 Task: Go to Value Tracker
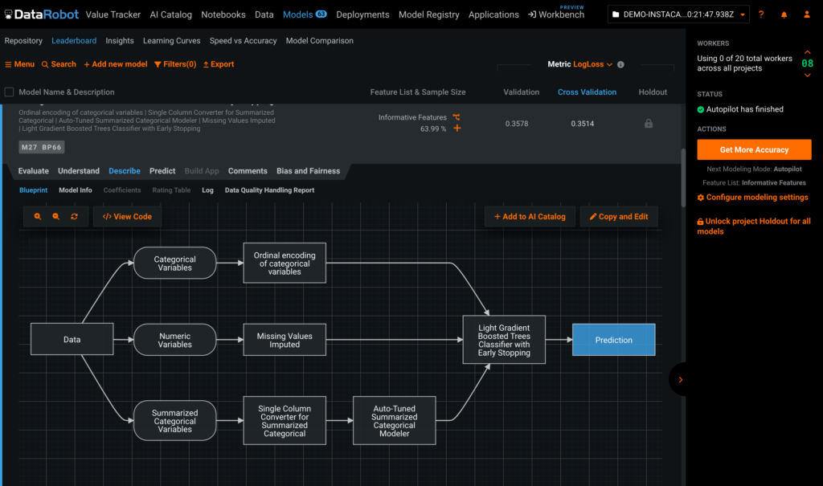[x=113, y=14]
